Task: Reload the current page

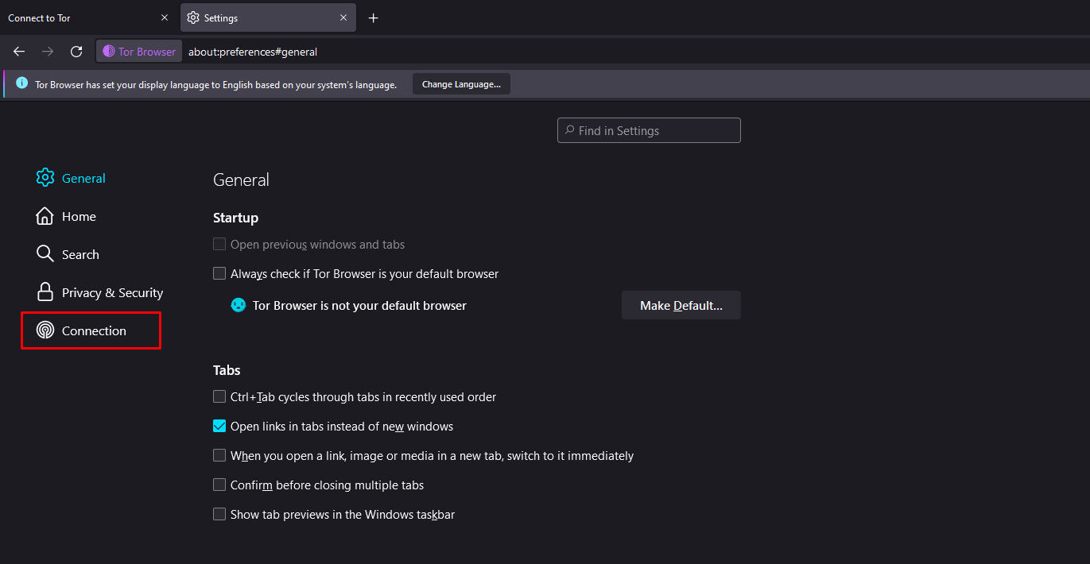Action: [x=76, y=52]
